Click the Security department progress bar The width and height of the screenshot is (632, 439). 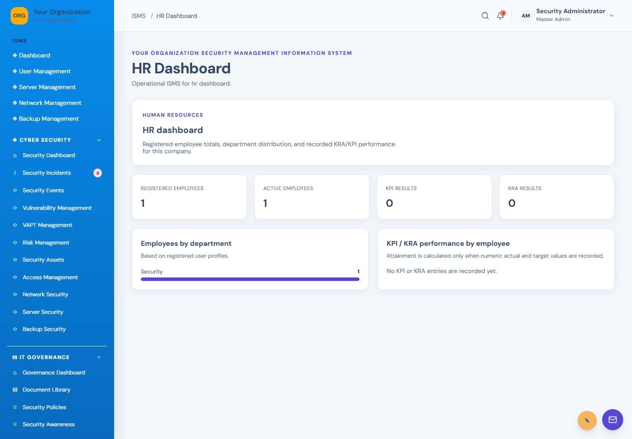(250, 279)
